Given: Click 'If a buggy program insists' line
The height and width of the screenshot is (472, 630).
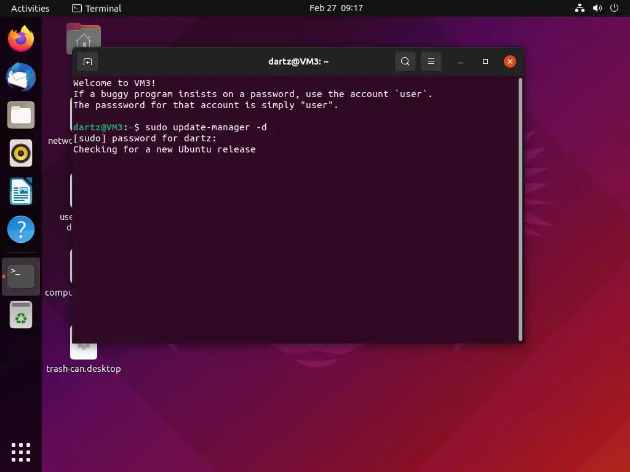Looking at the screenshot, I should (253, 94).
